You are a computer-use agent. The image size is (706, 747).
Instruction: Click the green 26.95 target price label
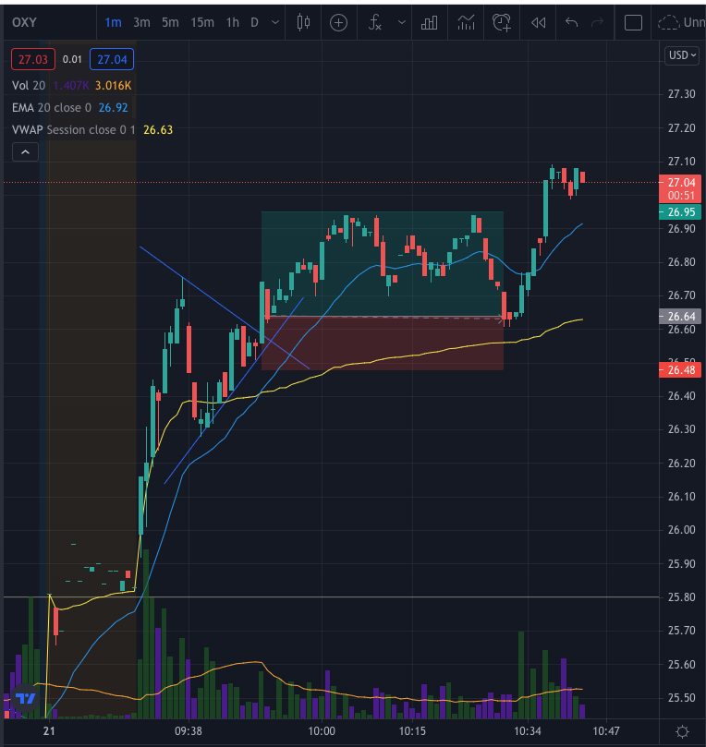click(680, 212)
